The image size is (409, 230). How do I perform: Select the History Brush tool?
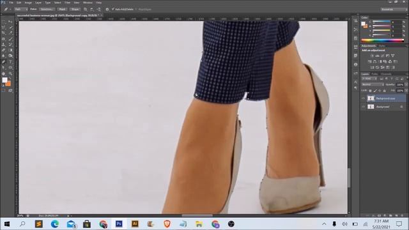[10, 45]
